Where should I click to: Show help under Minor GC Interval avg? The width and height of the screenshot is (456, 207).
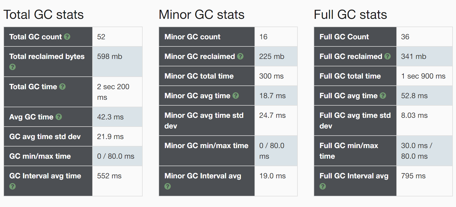click(168, 186)
